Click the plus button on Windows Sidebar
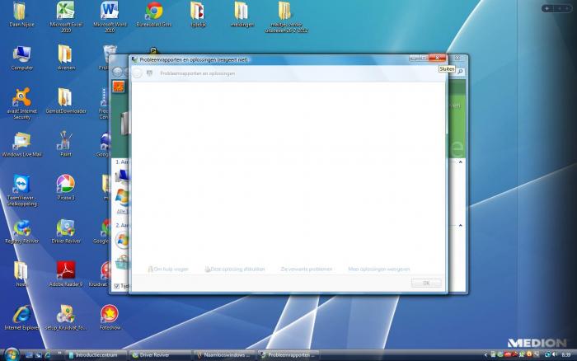Screen dimensions: 577x361 click(x=547, y=8)
